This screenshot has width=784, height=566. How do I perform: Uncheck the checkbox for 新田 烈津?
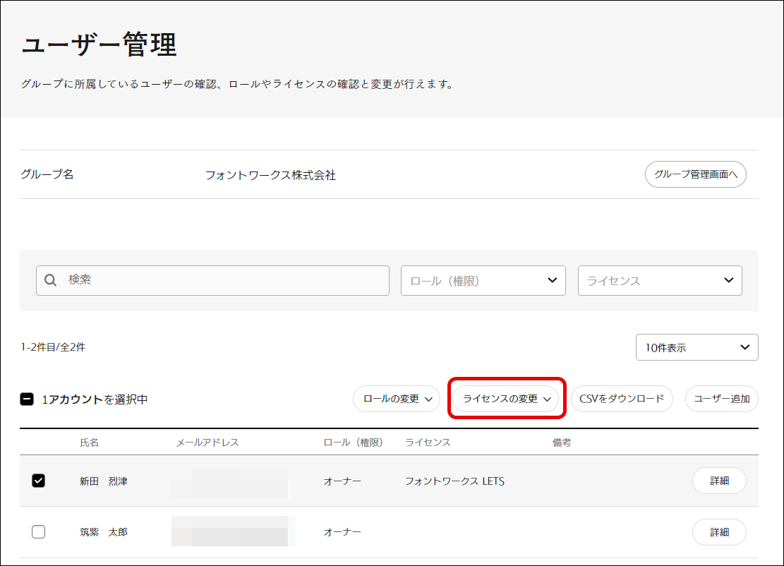tap(39, 481)
